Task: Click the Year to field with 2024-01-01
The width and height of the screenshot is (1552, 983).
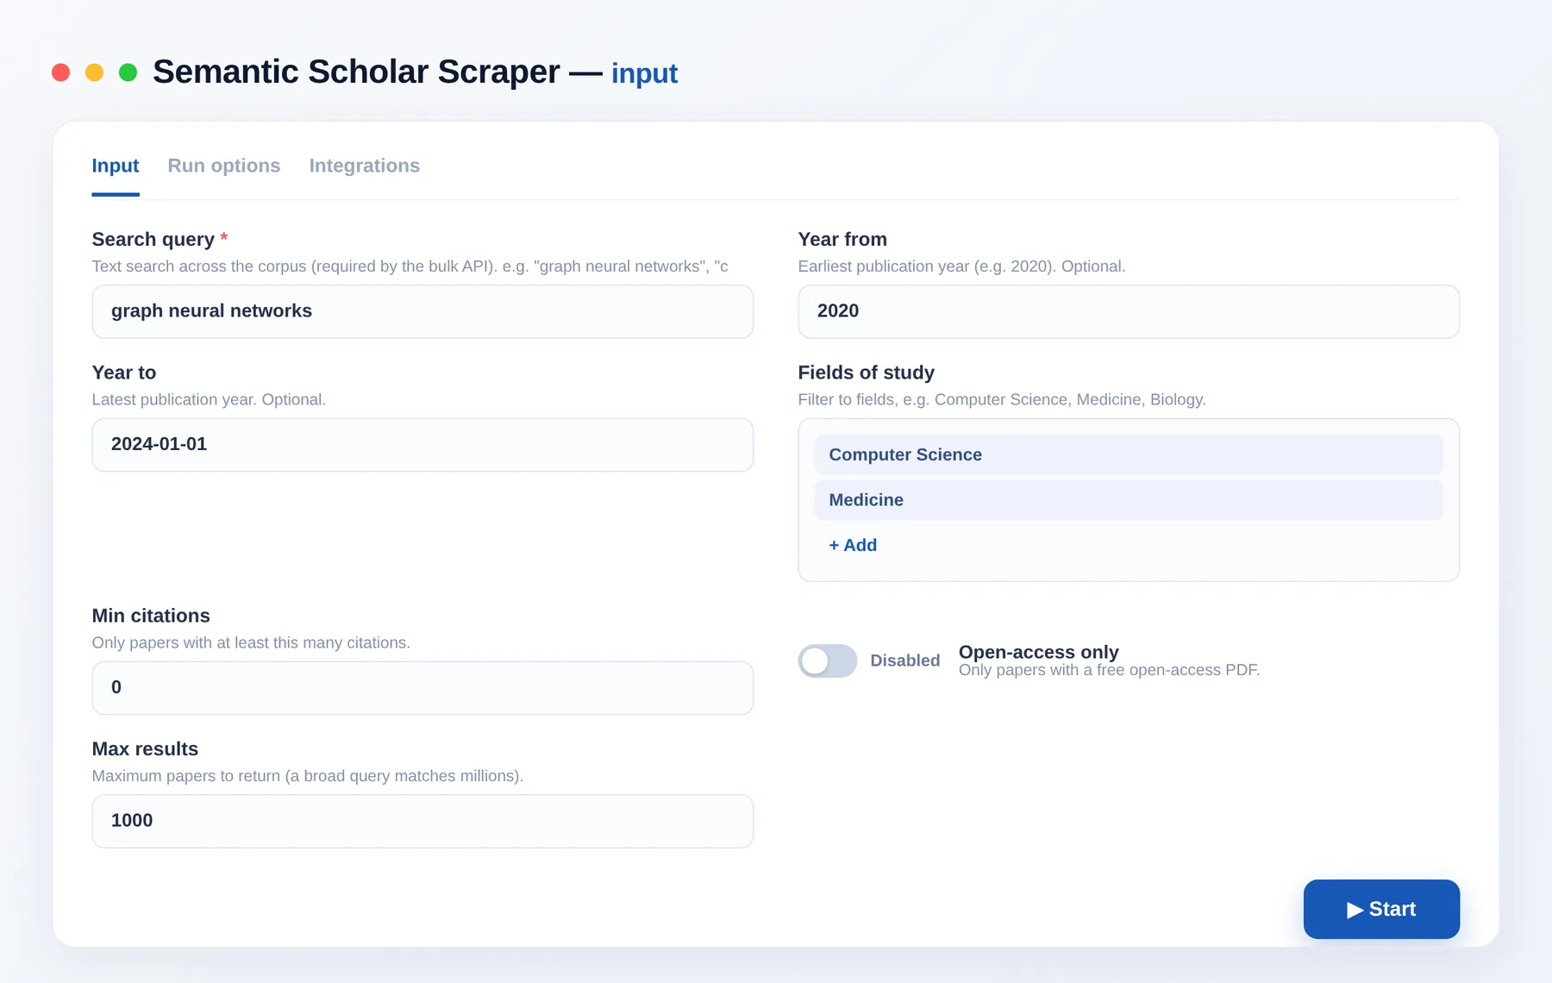Action: [422, 445]
